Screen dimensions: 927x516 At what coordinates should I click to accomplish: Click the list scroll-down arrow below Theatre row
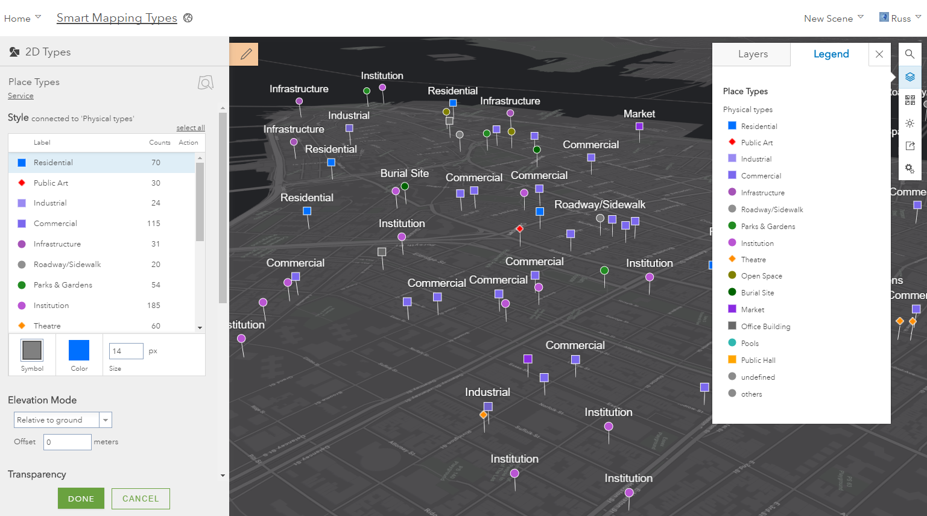[x=200, y=328]
